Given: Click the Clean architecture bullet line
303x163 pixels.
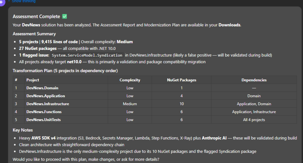Looking at the screenshot, I should (72, 145).
